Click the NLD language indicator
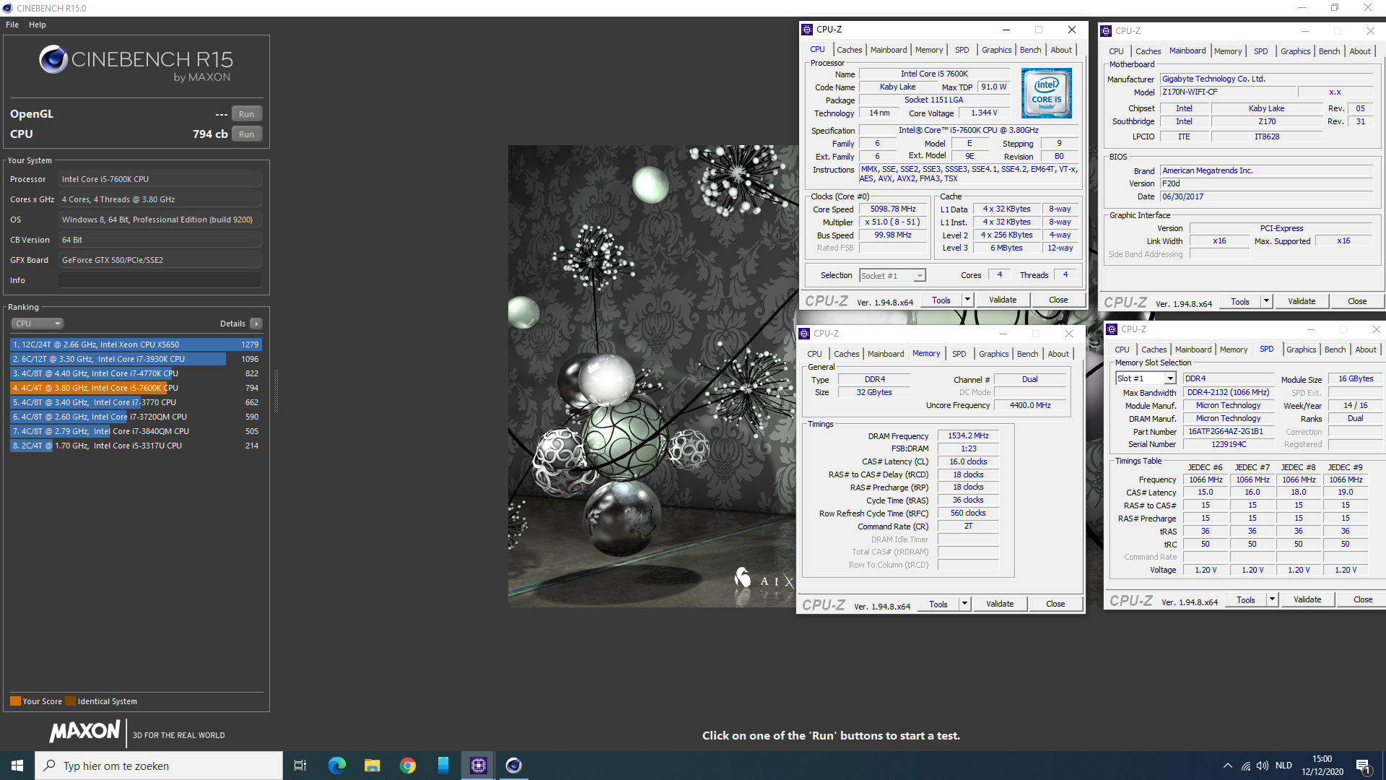 1283,766
